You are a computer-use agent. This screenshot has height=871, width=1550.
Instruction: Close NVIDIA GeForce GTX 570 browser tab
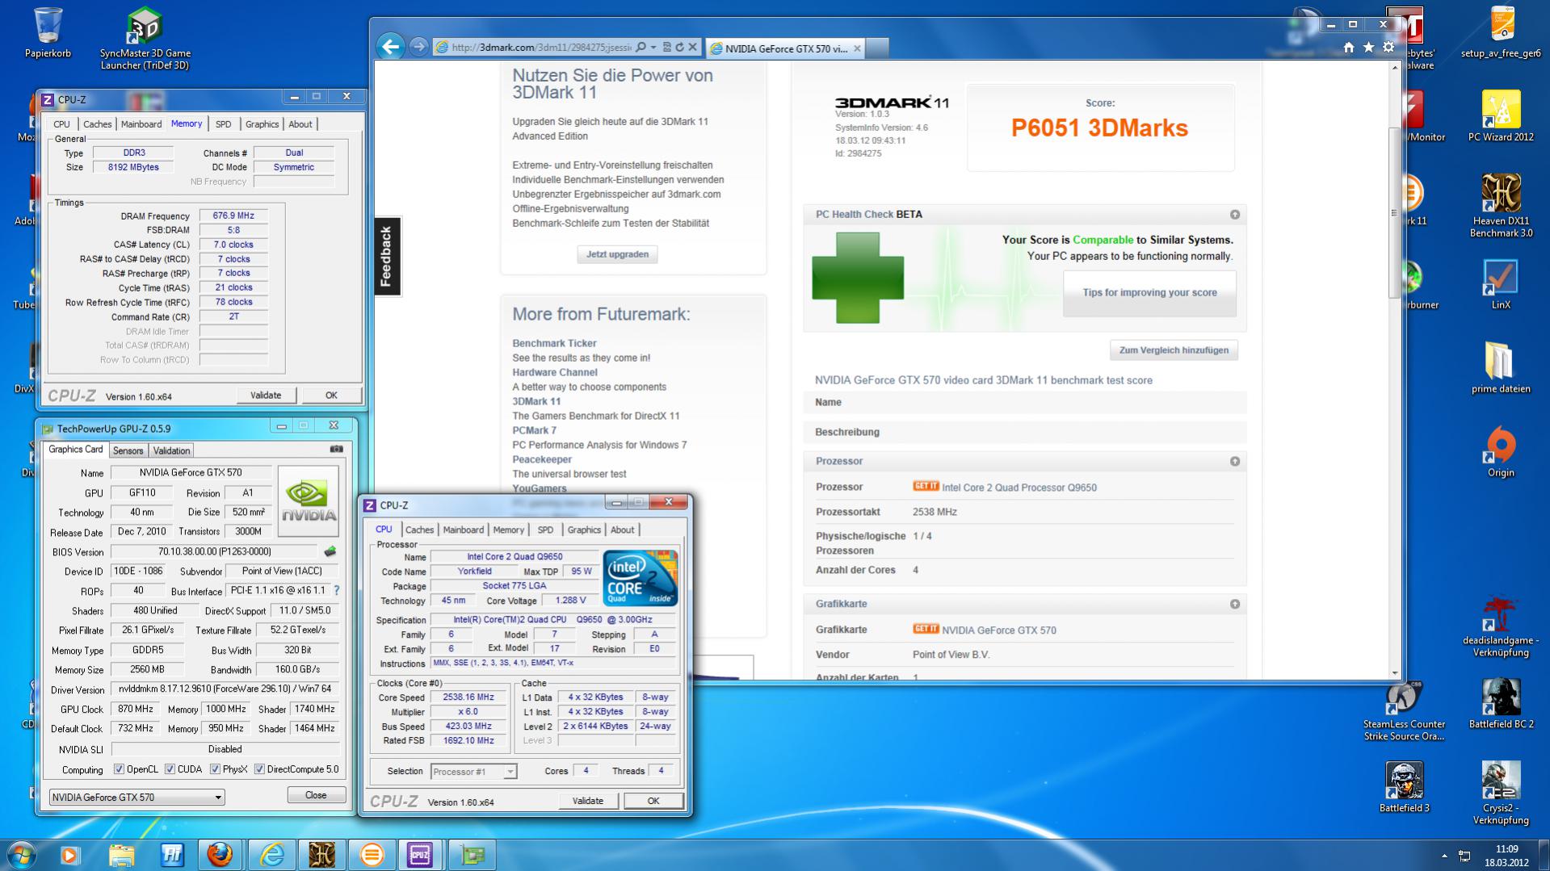pyautogui.click(x=857, y=48)
